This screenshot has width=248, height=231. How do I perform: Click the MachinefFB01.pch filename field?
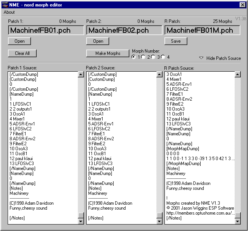tap(46, 30)
